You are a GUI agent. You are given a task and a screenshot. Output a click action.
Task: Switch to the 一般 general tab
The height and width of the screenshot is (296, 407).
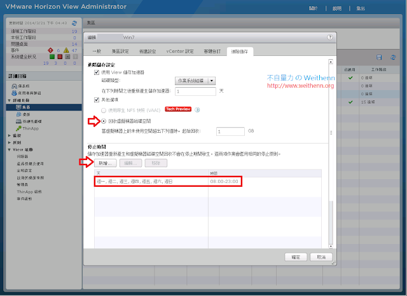(97, 51)
